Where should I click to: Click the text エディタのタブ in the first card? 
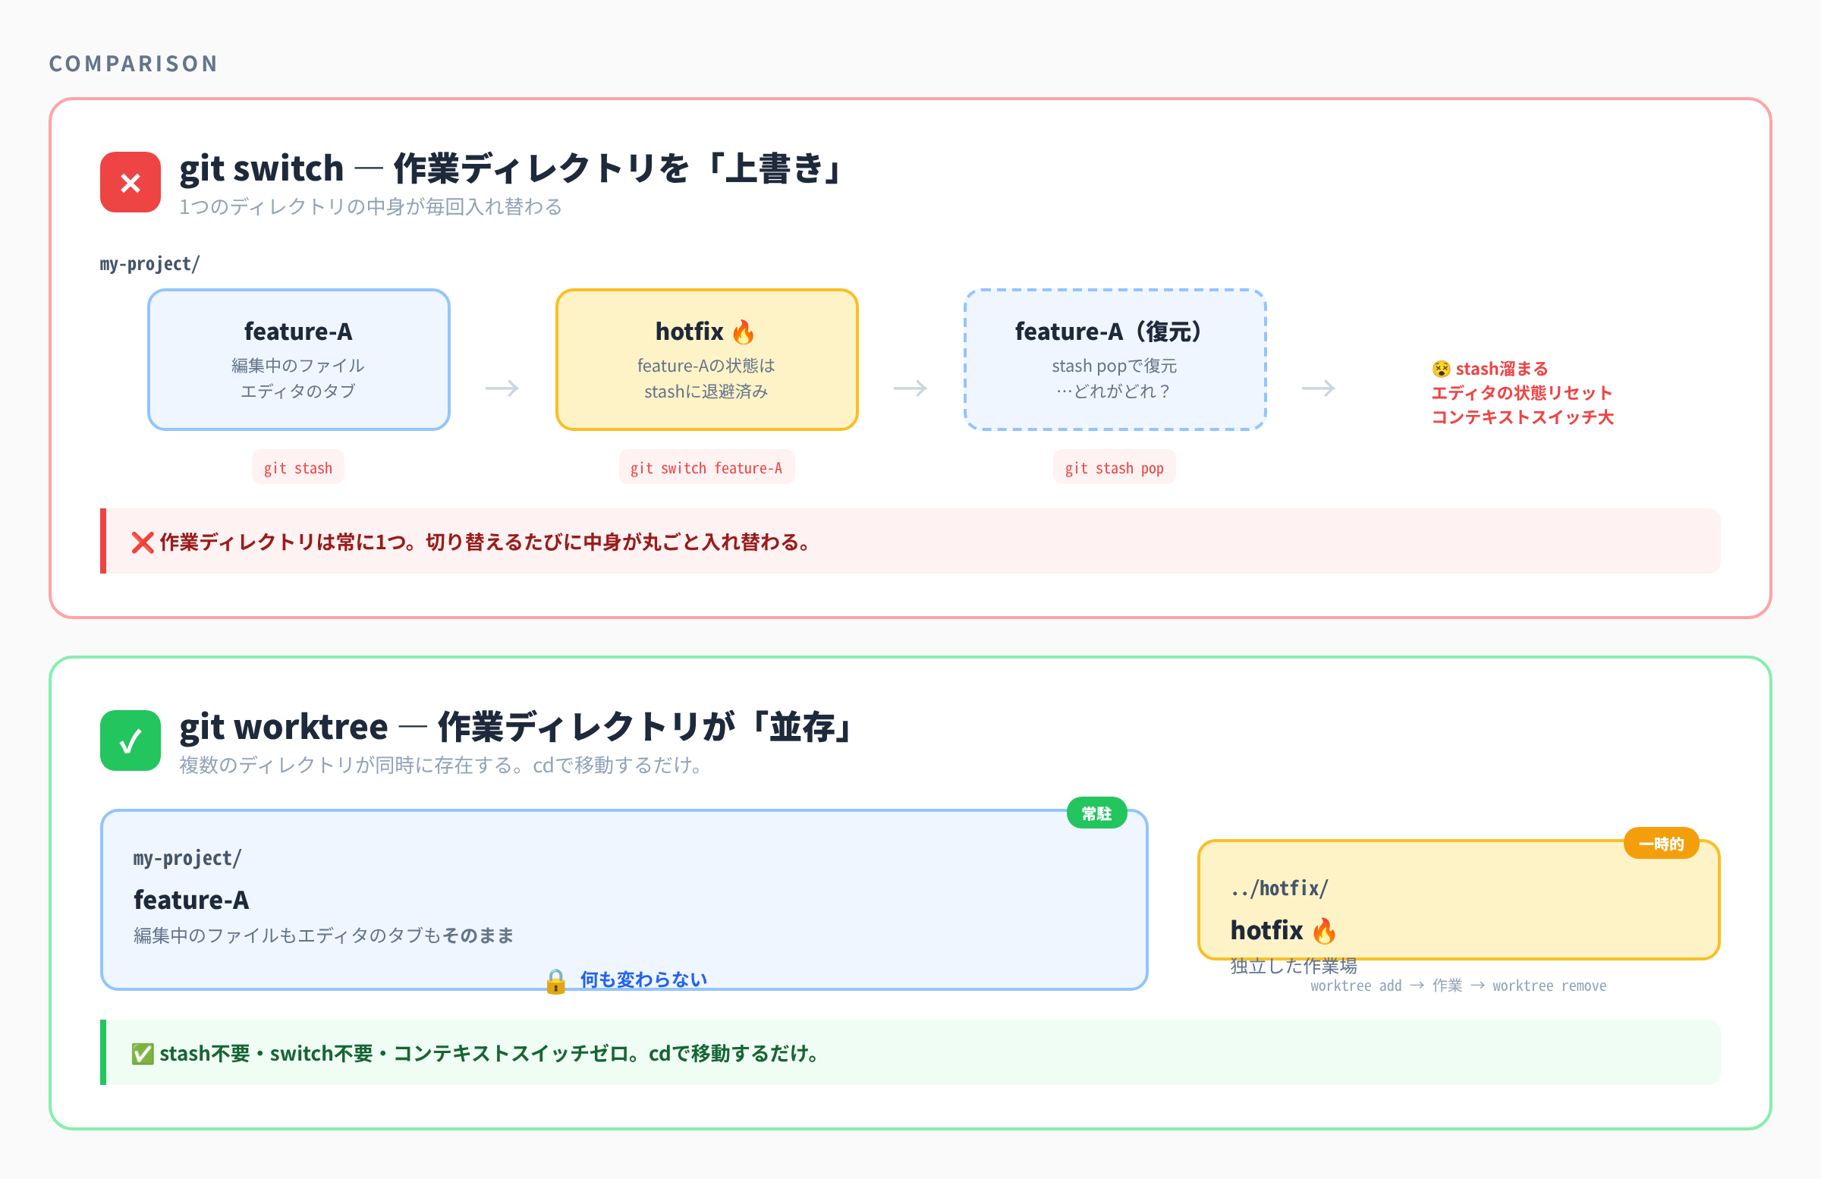tap(297, 391)
